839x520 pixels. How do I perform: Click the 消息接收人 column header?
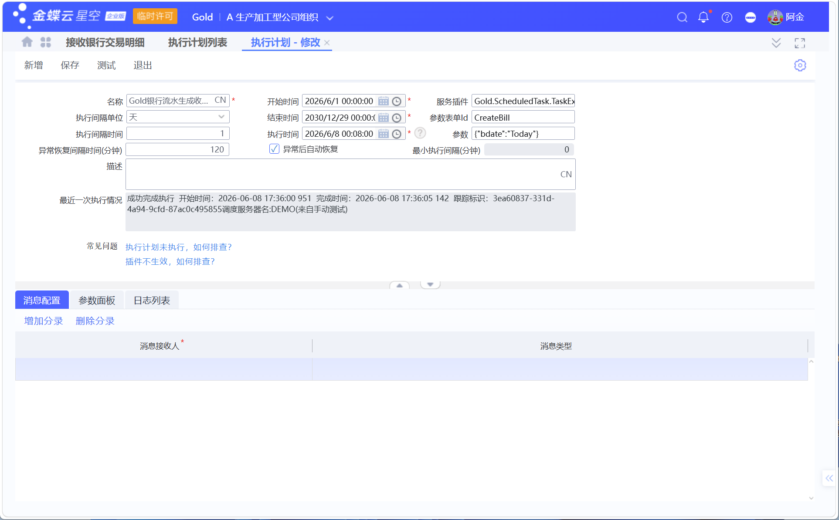tap(164, 346)
